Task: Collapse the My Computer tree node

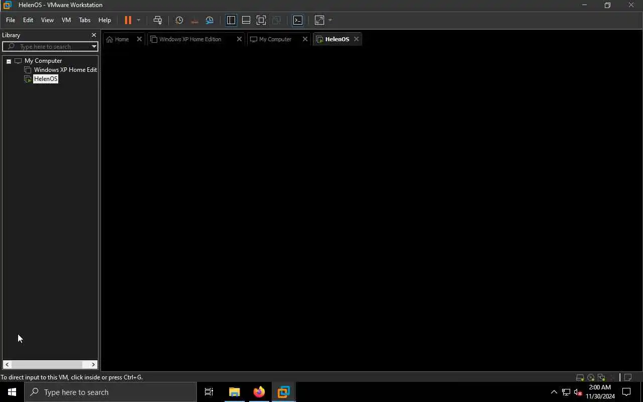Action: (9, 61)
